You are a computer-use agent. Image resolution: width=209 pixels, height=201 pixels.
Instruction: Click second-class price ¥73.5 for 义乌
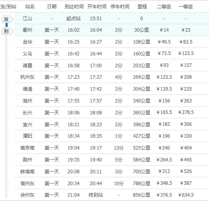(164, 53)
